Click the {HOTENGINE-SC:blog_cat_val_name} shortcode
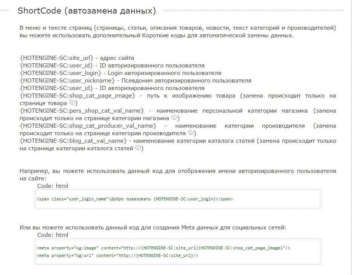Viewport: 352px width, 275px height. coord(73,141)
